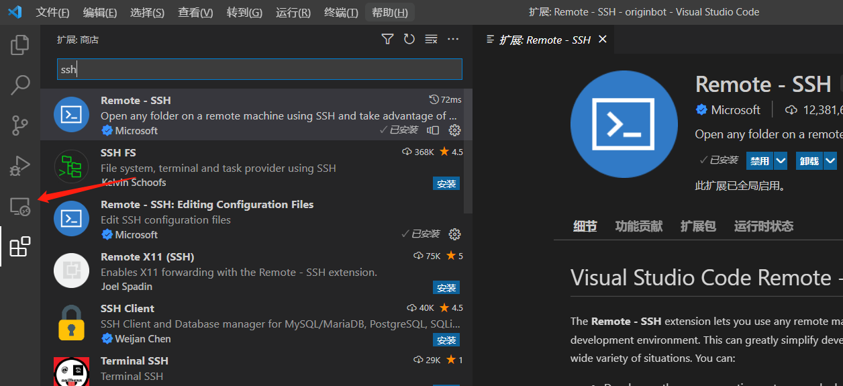Expand the 禁用 dropdown arrow
The image size is (843, 386).
pyautogui.click(x=781, y=161)
